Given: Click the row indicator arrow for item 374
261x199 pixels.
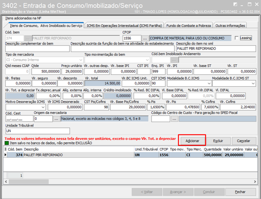Looking at the screenshot, I should (x=5, y=155).
